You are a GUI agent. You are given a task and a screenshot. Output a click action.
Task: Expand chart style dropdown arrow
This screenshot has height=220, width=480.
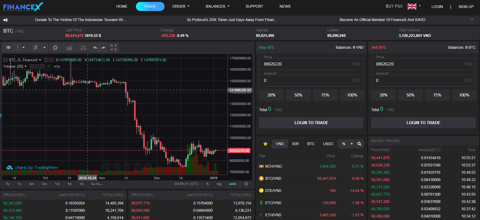44,48
